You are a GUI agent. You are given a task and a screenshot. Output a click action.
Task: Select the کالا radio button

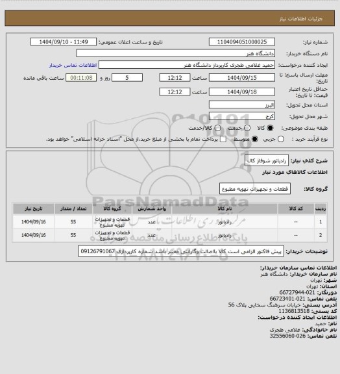[x=270, y=128]
